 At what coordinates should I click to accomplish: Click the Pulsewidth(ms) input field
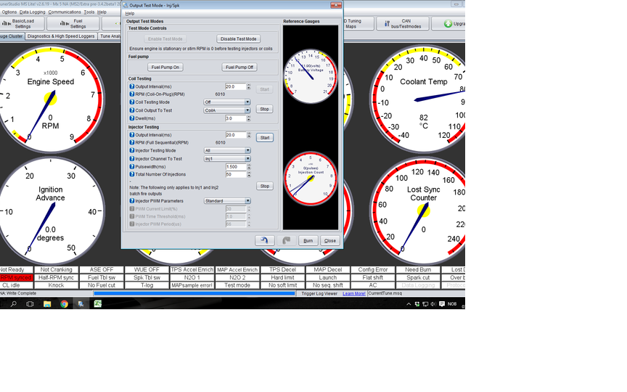tap(236, 166)
